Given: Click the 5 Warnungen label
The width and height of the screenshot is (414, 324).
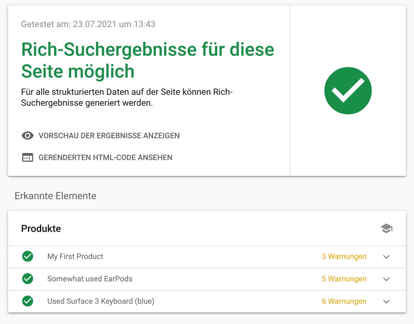Looking at the screenshot, I should click(344, 279).
